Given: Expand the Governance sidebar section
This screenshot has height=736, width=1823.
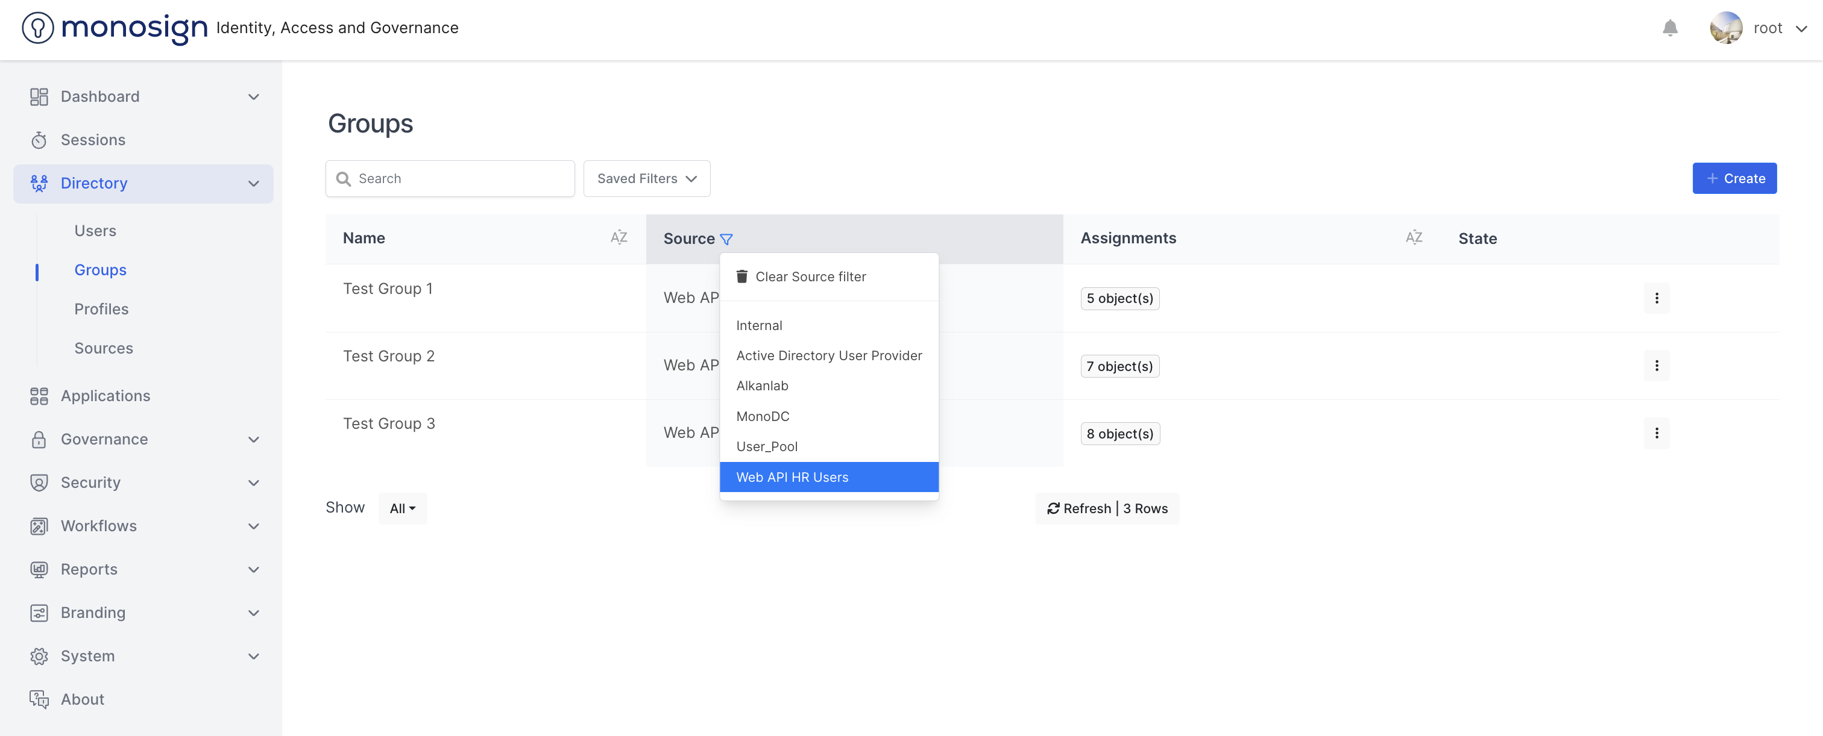Looking at the screenshot, I should click(254, 439).
